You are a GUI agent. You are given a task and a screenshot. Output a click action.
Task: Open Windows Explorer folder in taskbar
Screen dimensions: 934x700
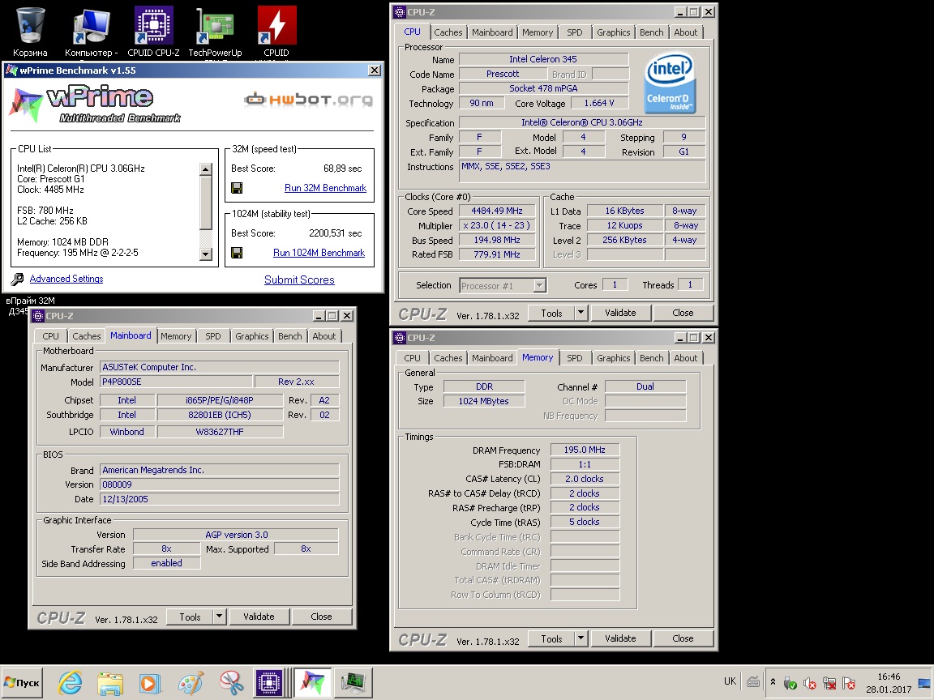110,683
